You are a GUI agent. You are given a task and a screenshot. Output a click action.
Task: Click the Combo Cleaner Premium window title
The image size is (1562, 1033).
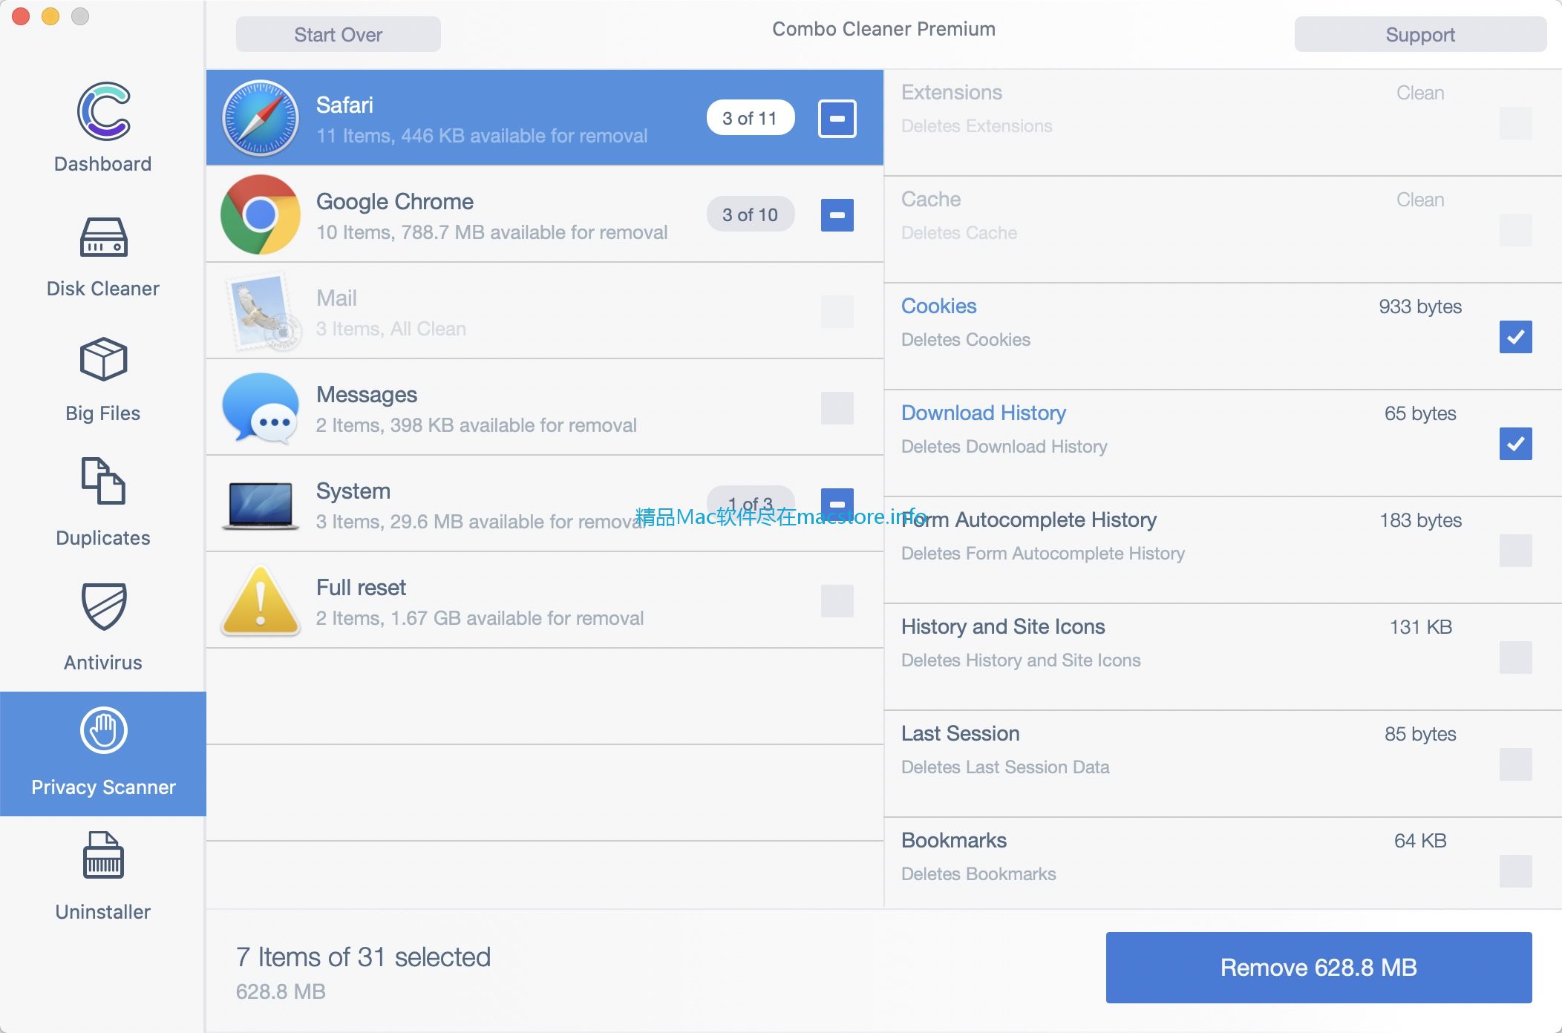coord(883,29)
